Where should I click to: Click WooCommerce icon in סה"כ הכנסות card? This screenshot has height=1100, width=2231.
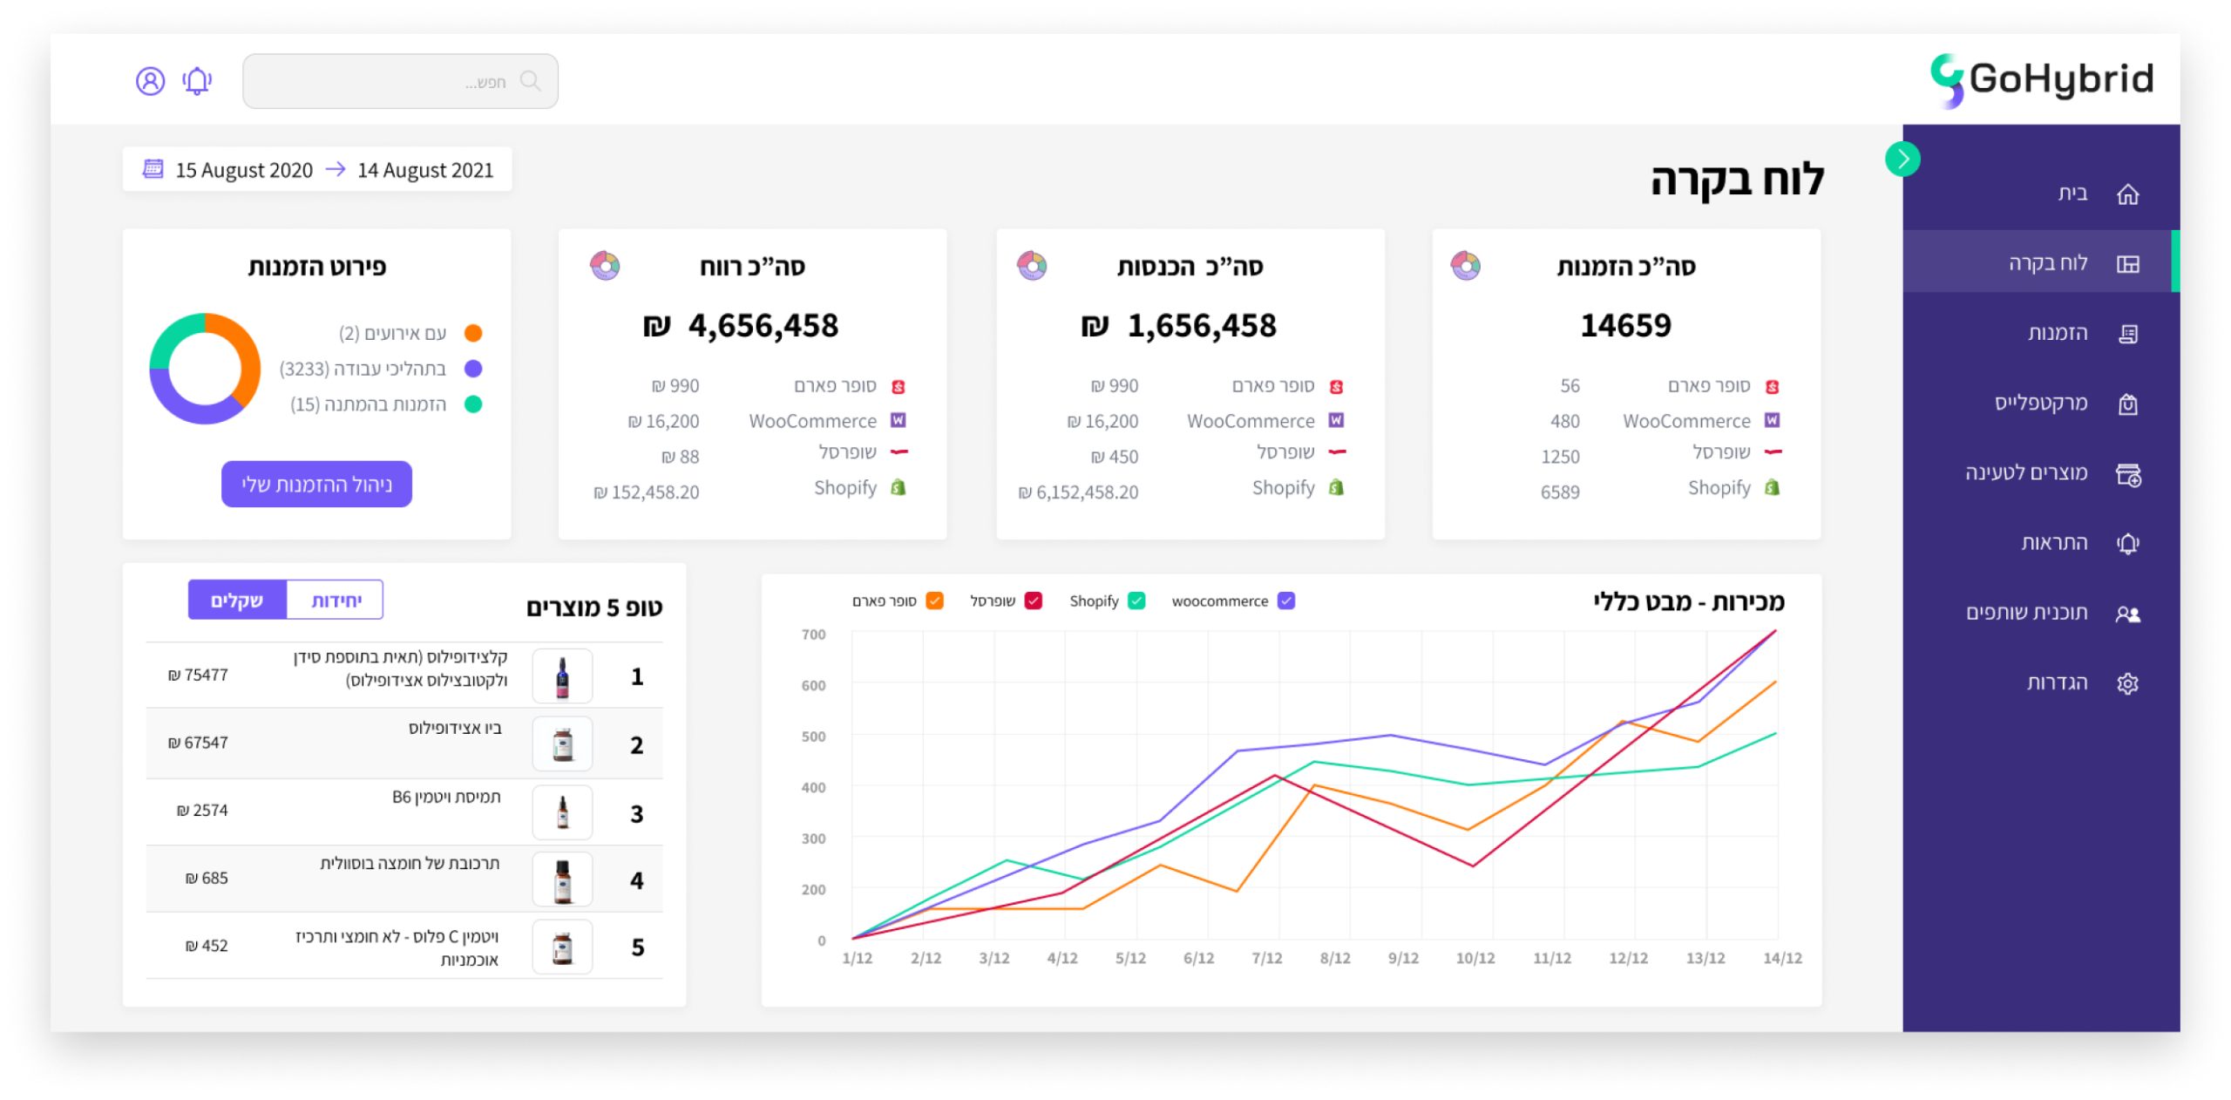[x=1336, y=420]
